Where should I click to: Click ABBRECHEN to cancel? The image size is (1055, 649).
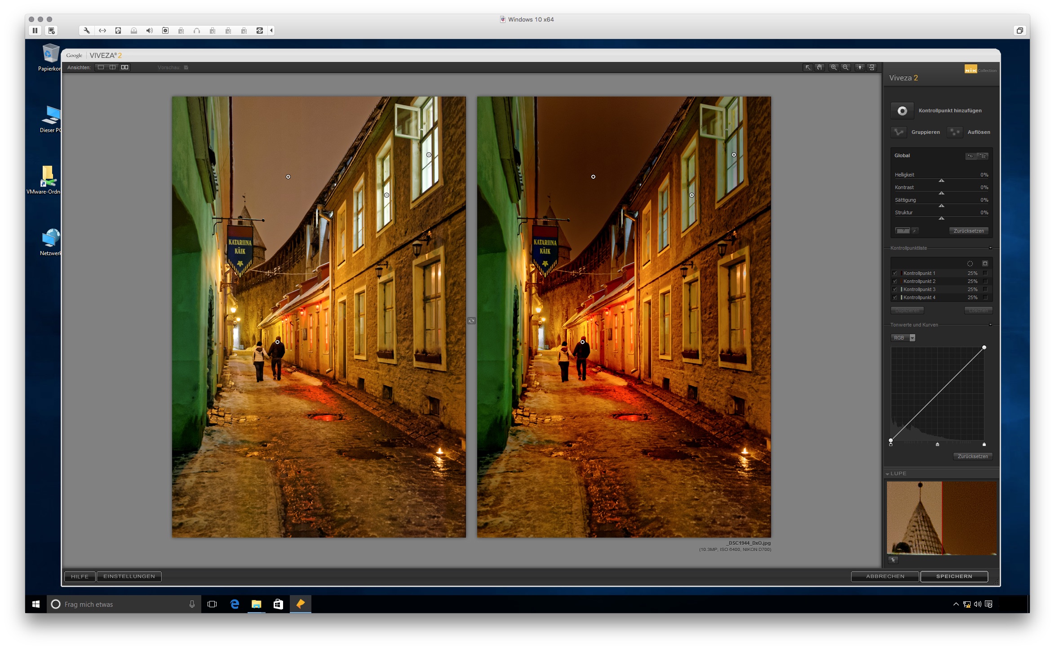[885, 576]
